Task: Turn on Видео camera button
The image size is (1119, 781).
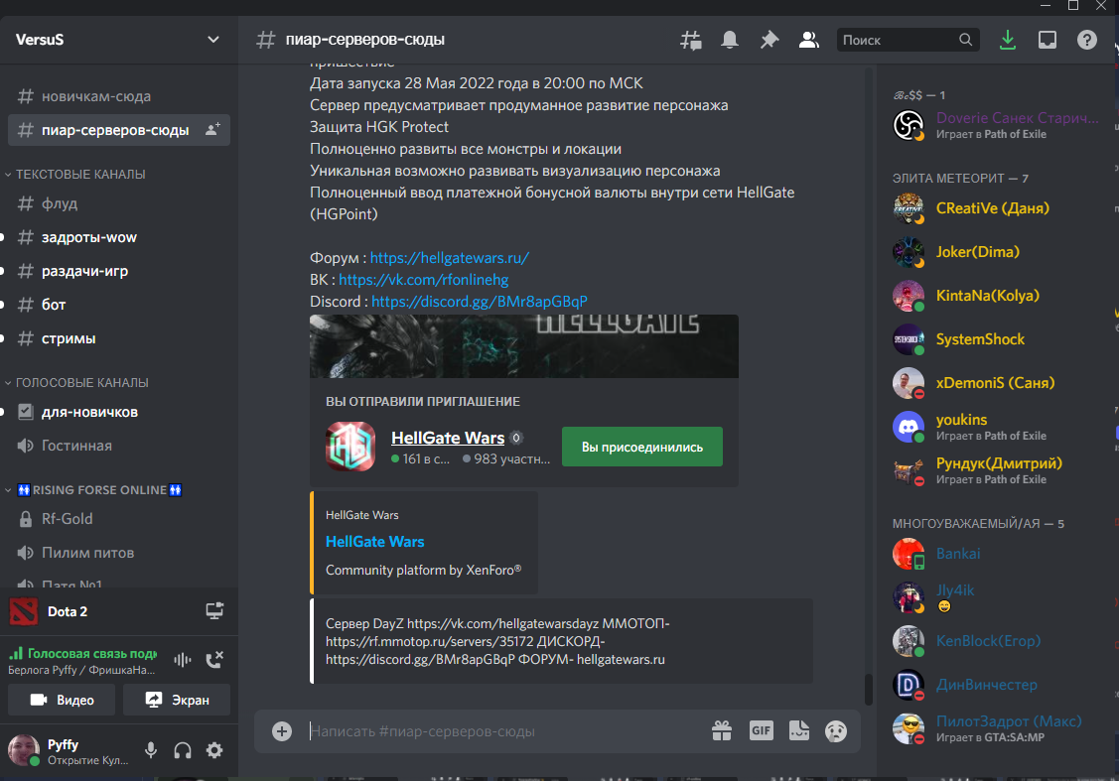Action: coord(62,700)
